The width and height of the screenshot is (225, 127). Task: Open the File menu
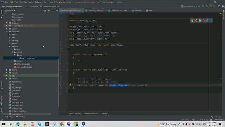click(x=6, y=2)
